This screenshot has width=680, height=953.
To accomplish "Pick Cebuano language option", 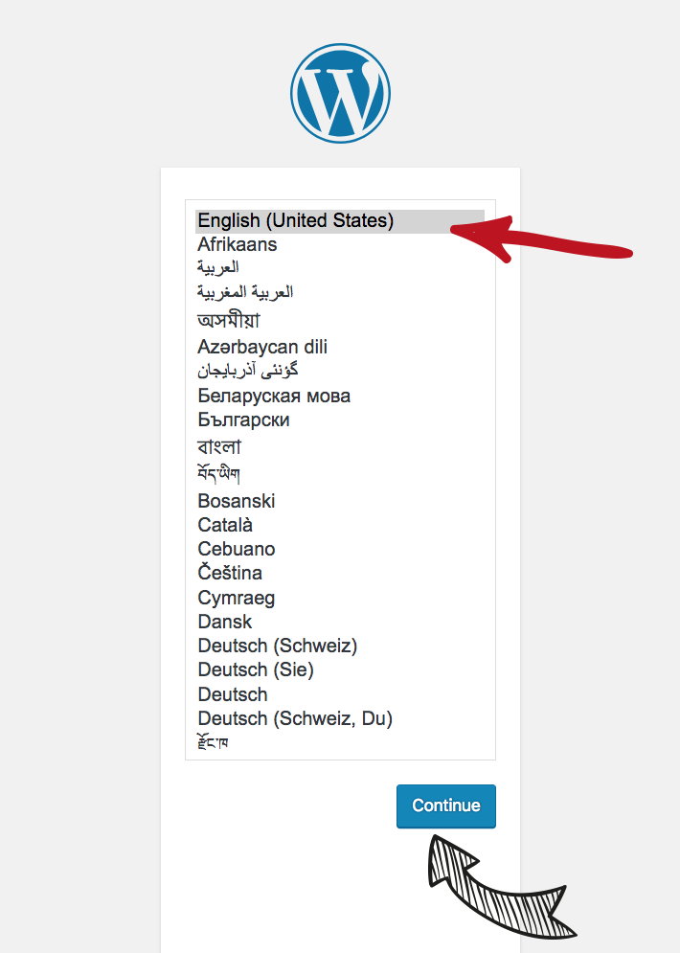I will (x=237, y=549).
